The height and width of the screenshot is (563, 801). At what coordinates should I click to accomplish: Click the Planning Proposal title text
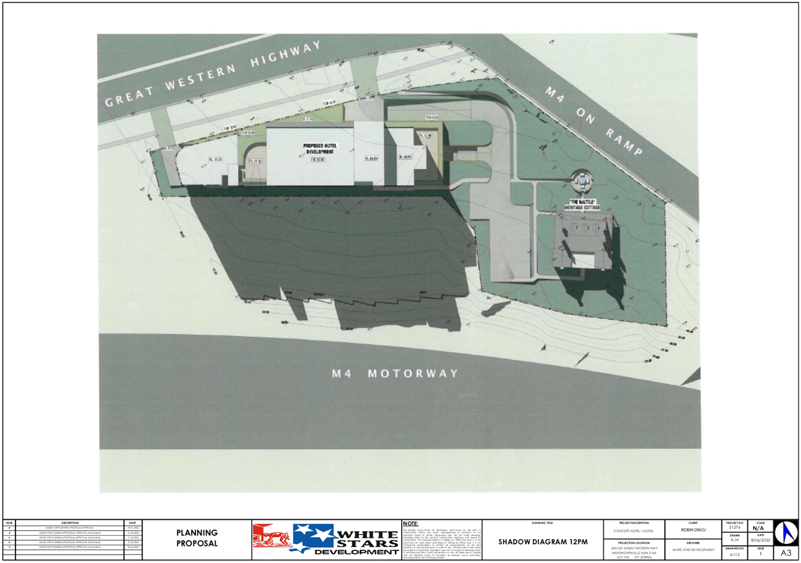tap(197, 538)
